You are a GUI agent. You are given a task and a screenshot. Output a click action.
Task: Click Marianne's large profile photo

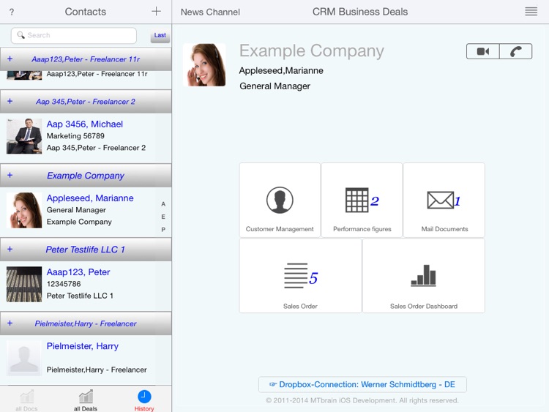(x=204, y=64)
